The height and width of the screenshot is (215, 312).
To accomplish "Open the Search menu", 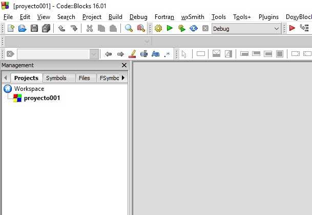I will pos(66,17).
